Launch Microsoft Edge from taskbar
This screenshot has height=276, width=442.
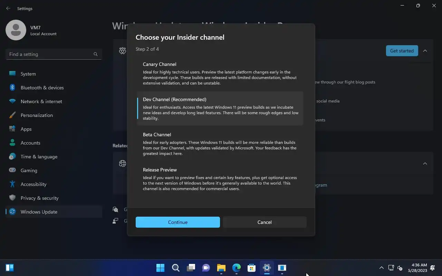click(x=236, y=268)
